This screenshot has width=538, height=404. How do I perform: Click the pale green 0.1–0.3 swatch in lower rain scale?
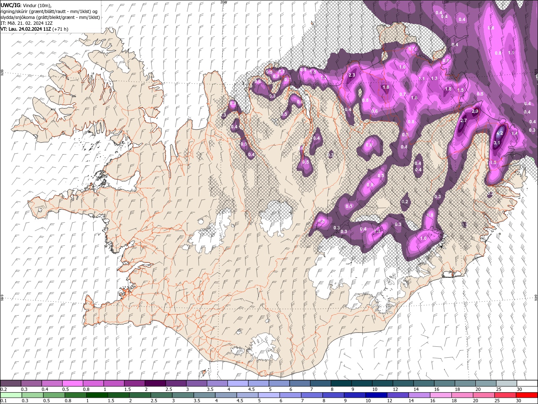[x=11, y=395]
